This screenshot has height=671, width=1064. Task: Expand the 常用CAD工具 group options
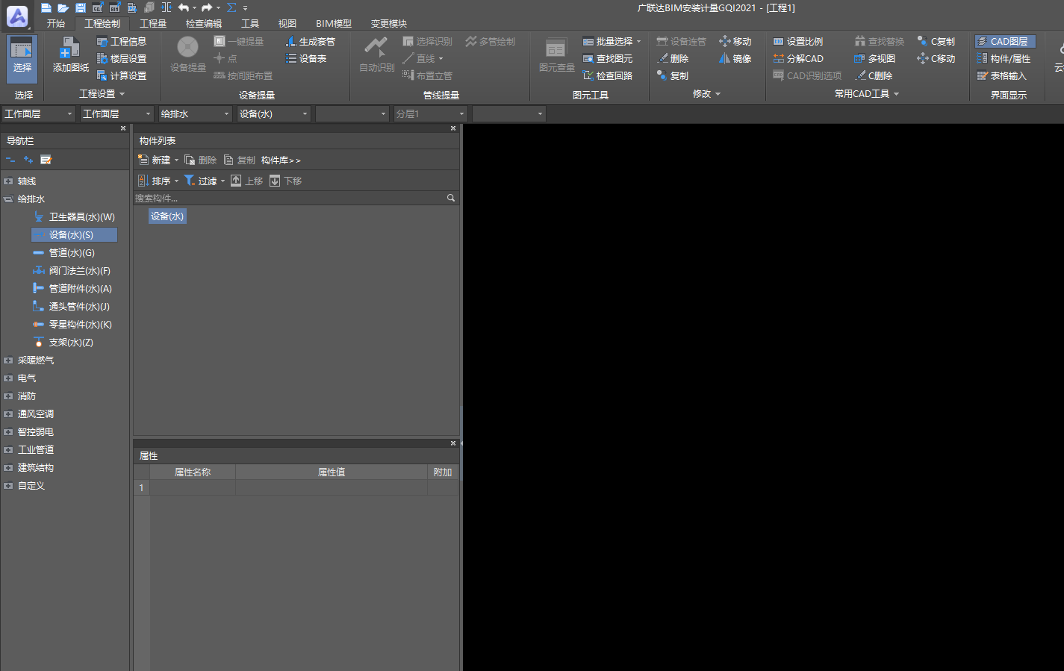click(x=897, y=94)
